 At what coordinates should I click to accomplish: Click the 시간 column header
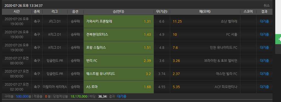[x=17, y=12]
